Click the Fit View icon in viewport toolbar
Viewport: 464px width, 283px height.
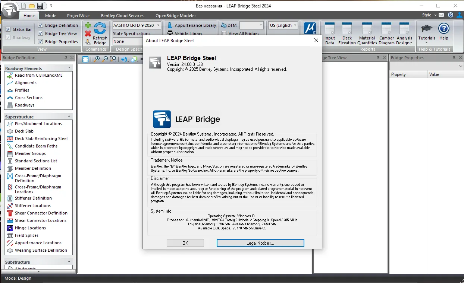click(86, 59)
